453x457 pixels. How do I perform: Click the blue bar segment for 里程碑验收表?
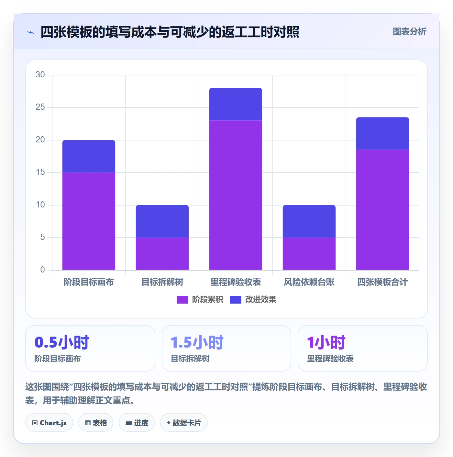tap(236, 104)
